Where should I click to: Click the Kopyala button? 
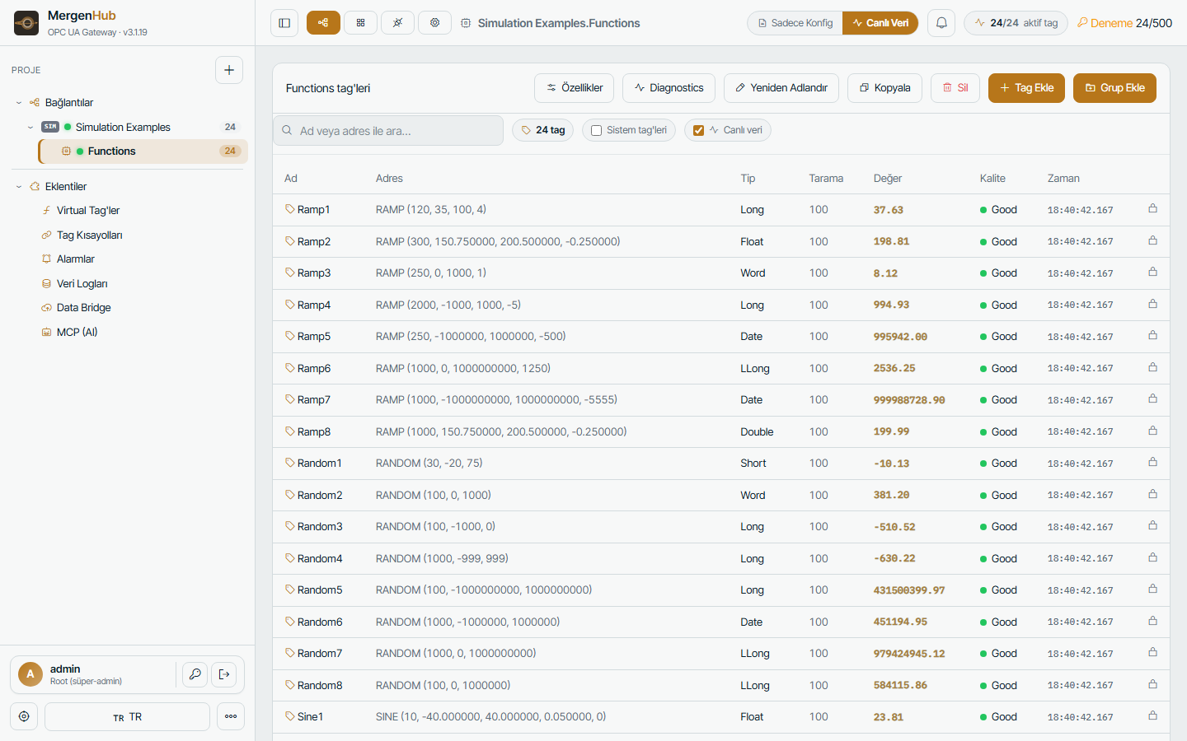[x=884, y=88]
